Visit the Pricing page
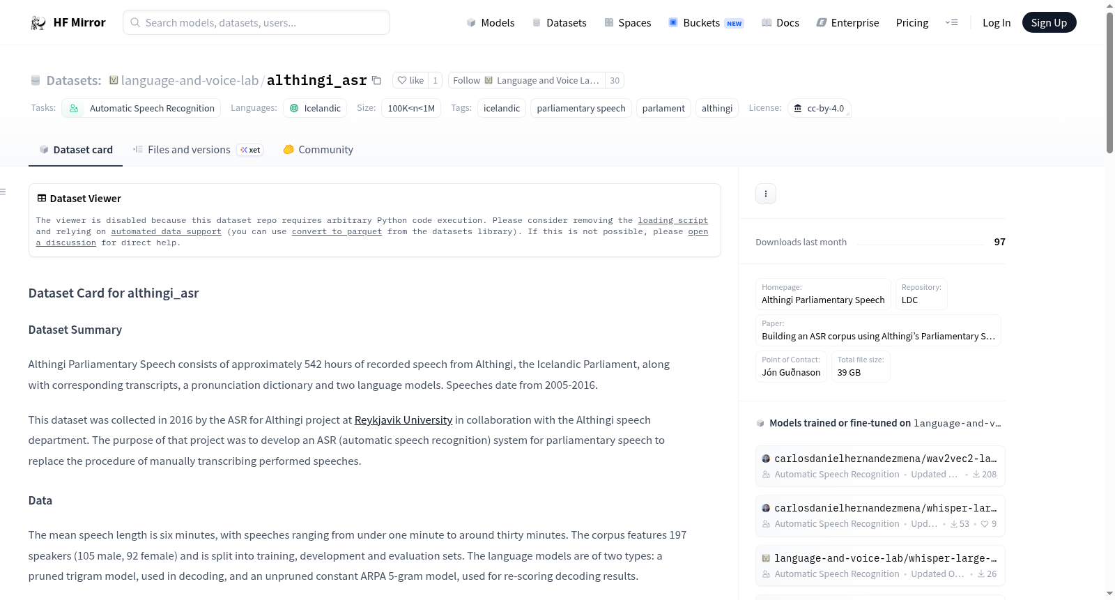This screenshot has width=1115, height=600. pos(912,23)
